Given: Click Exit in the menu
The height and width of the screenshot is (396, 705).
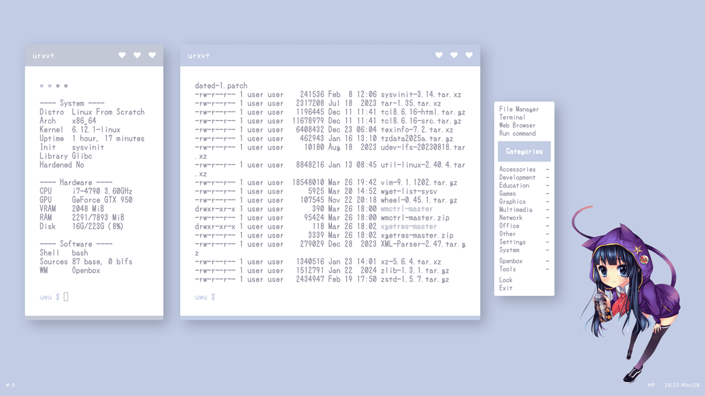Looking at the screenshot, I should click(x=506, y=288).
